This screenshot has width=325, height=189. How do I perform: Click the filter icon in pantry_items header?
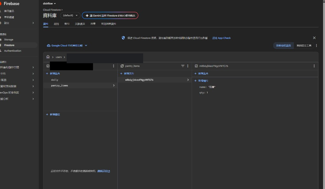click(182, 66)
